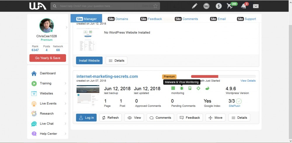Click the Live Events icon
This screenshot has height=143, width=292.
coord(34,104)
